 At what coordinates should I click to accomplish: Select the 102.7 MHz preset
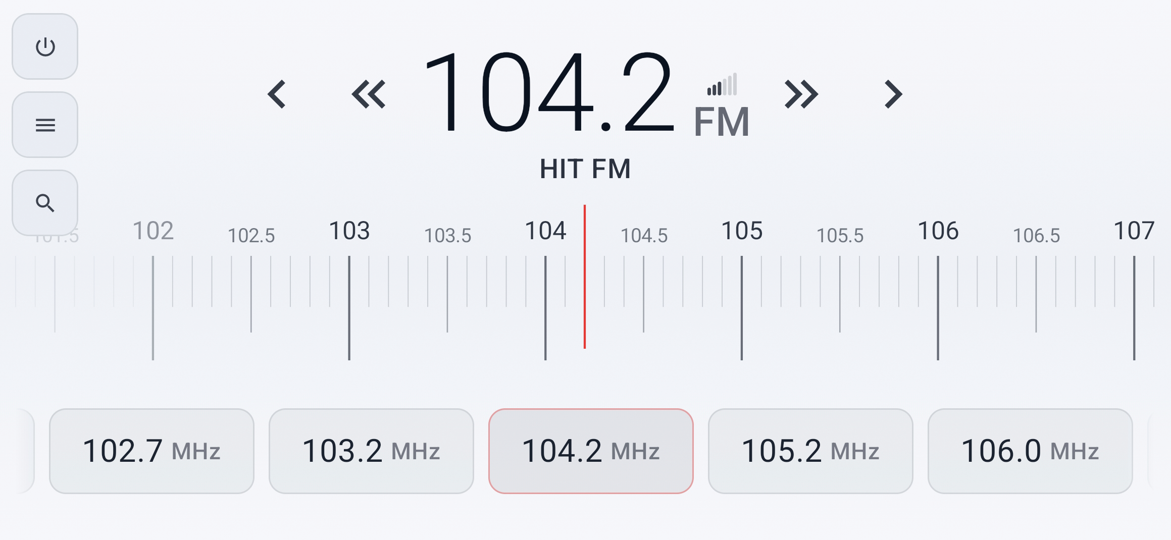(x=151, y=451)
